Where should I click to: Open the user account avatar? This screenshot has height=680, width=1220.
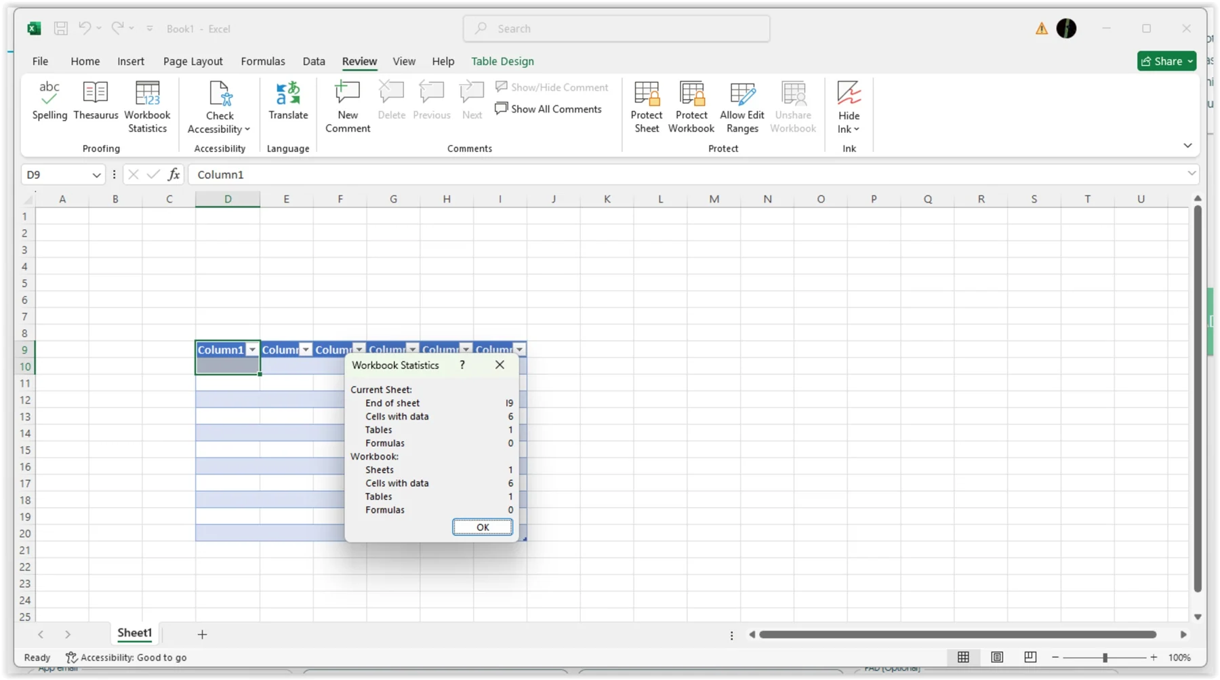click(x=1066, y=28)
